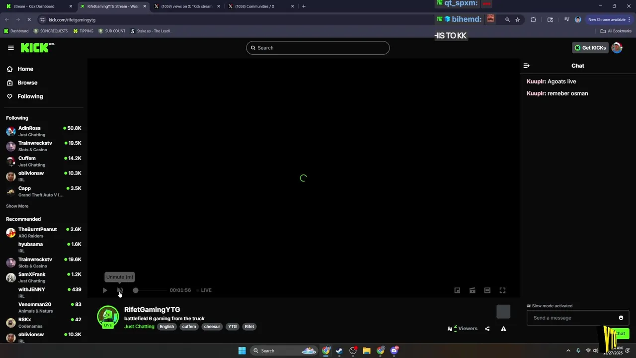Click the player icon next to picture-in-picture
Image resolution: width=636 pixels, height=358 pixels.
tap(473, 290)
